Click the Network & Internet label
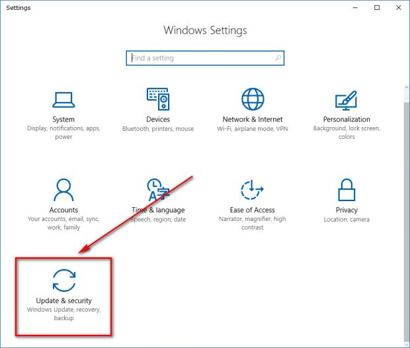Image resolution: width=410 pixels, height=348 pixels. click(253, 119)
